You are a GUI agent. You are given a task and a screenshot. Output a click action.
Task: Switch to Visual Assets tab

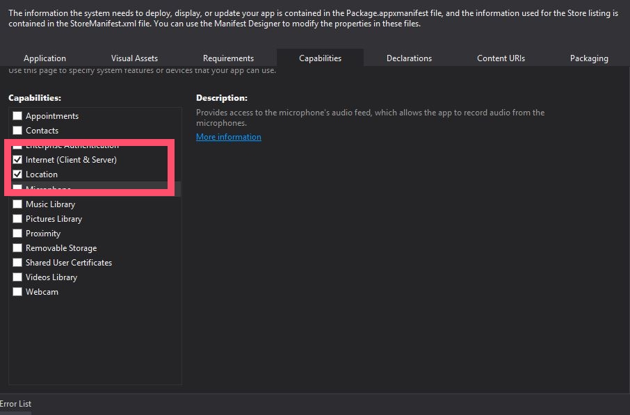point(134,58)
